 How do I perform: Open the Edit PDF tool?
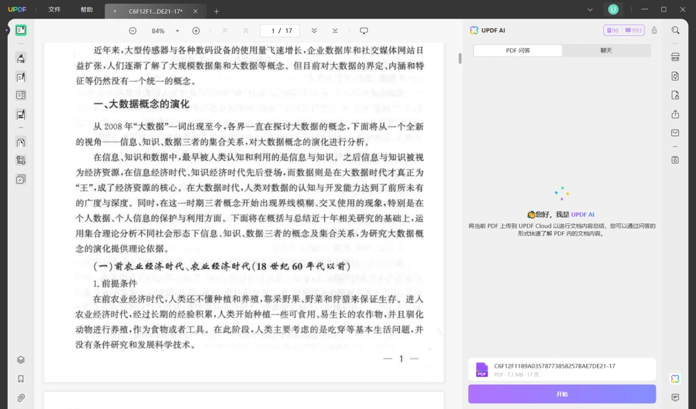click(21, 76)
